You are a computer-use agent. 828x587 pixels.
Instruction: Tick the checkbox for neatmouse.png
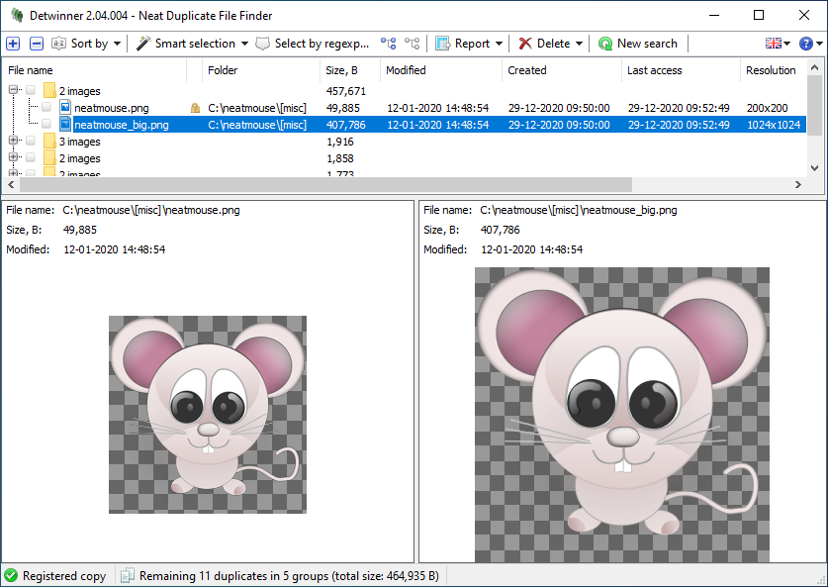click(x=46, y=108)
